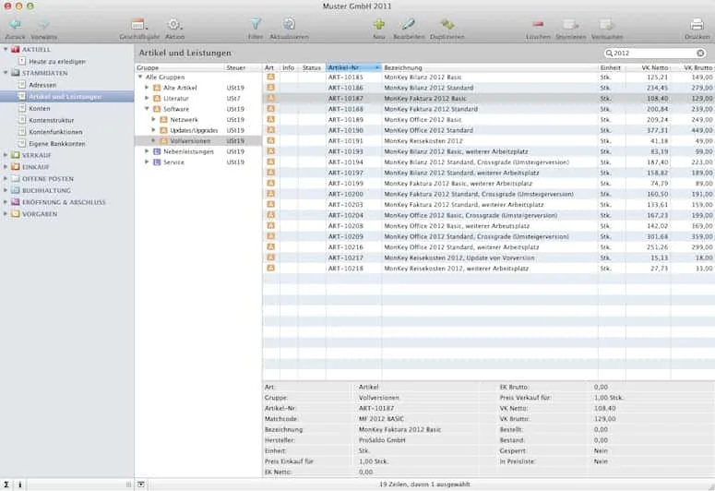Image resolution: width=715 pixels, height=491 pixels.
Task: Open Konten in sidebar
Action: pos(40,109)
